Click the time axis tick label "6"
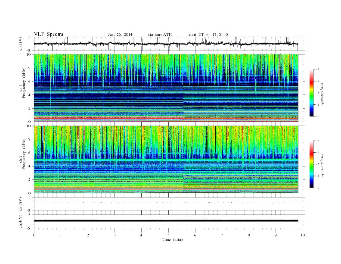 coord(195,235)
